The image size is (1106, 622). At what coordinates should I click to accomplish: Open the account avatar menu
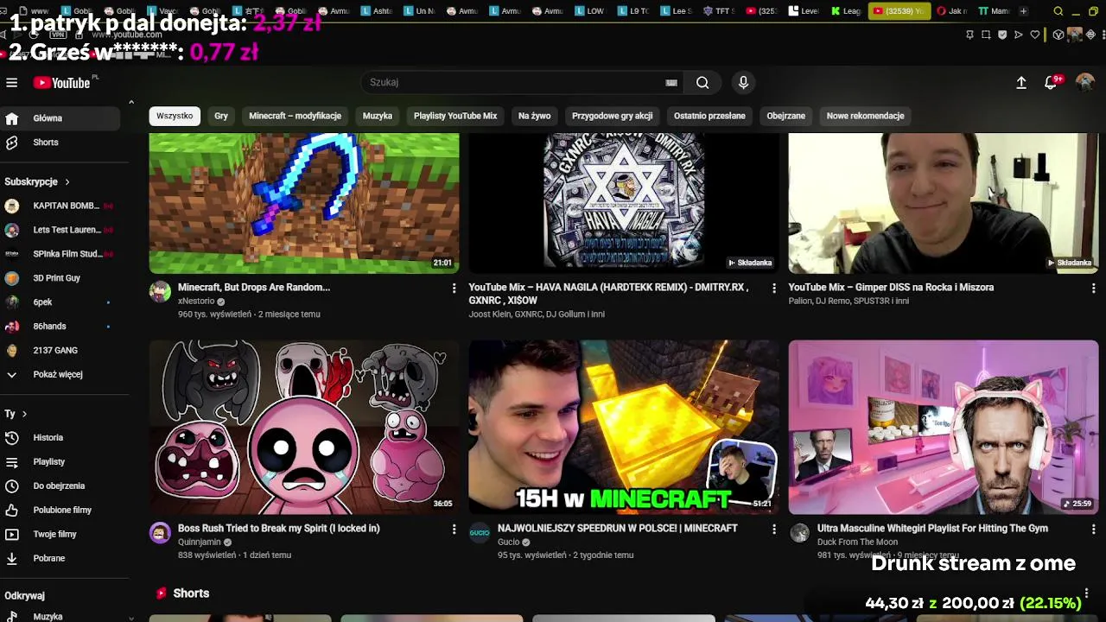(x=1085, y=82)
